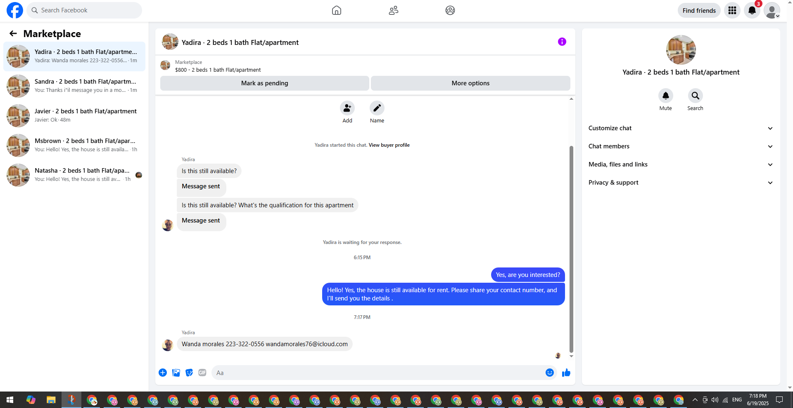Open large listing photo in right panel
Screen dimensions: 793x408
[681, 50]
